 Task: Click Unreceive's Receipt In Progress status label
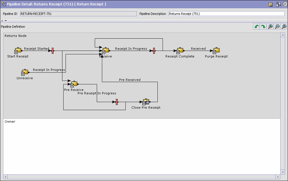tap(49, 70)
